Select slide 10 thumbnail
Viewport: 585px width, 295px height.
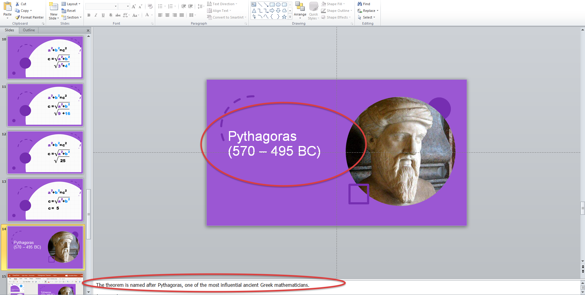tap(45, 57)
